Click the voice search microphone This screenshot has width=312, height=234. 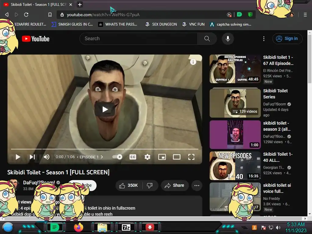click(x=228, y=39)
